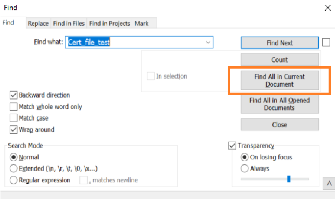This screenshot has height=199, width=335.
Task: Open the Mark tab
Action: [x=142, y=24]
